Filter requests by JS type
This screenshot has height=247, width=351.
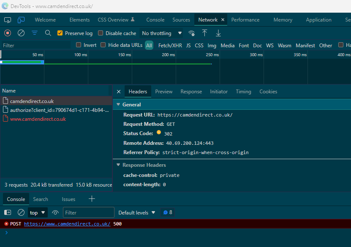[188, 46]
